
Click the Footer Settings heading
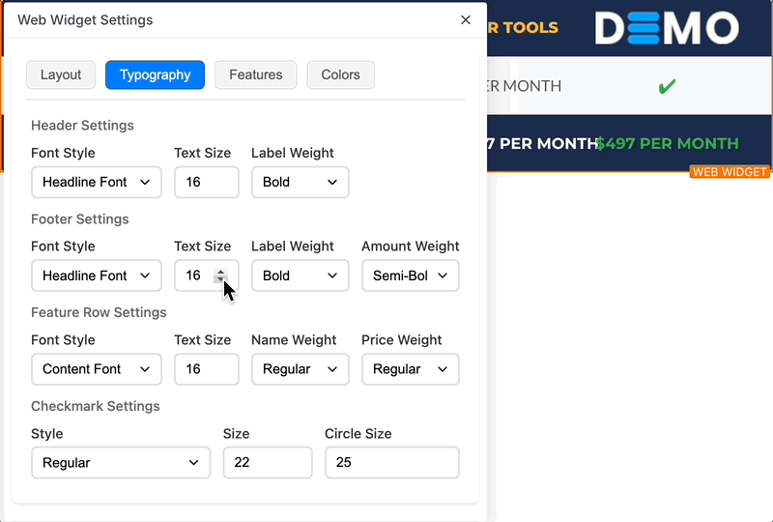click(80, 219)
